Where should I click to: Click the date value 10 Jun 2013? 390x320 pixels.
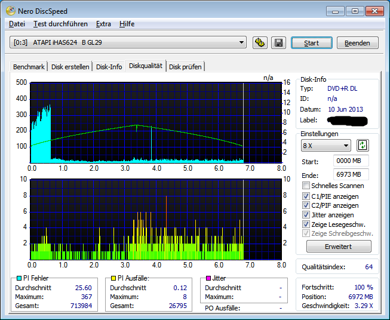[345, 109]
